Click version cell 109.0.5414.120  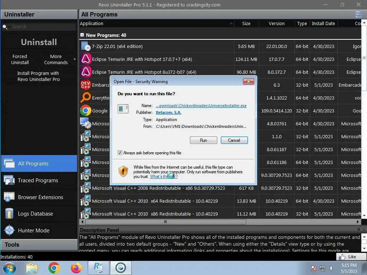tap(276, 111)
